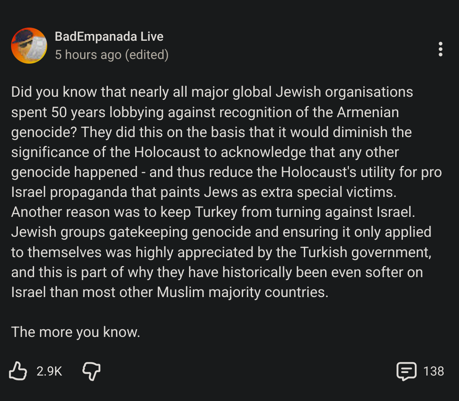The width and height of the screenshot is (459, 401).
Task: Open comments via speech bubble icon
Action: point(406,371)
